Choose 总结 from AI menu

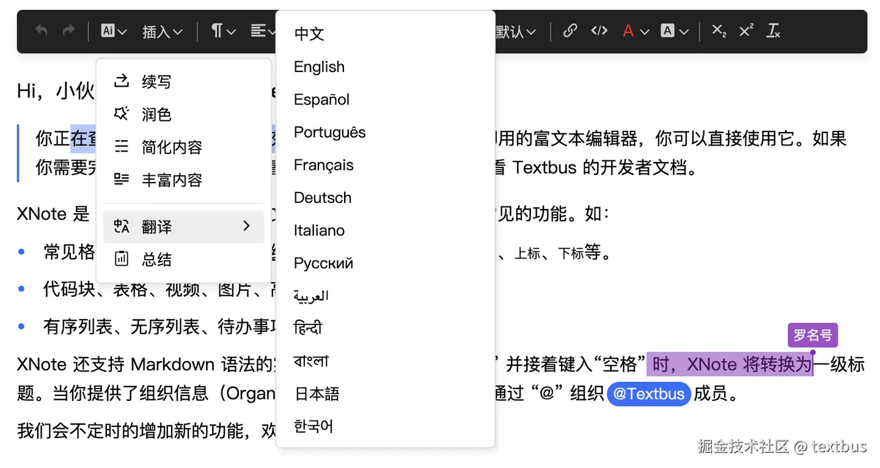(183, 260)
